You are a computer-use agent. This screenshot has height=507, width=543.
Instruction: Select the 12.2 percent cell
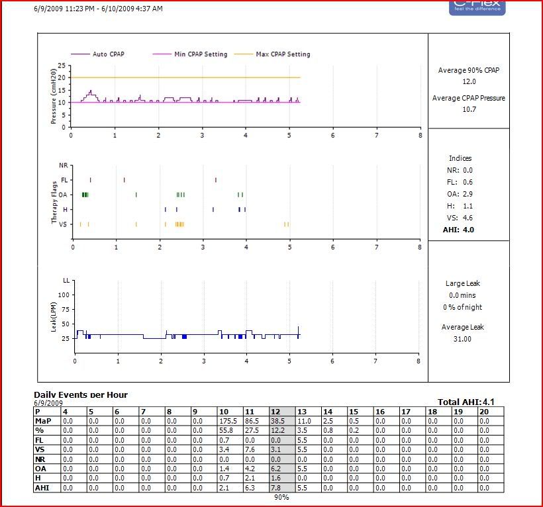(x=282, y=430)
